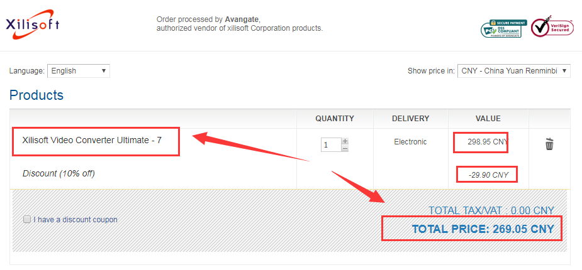Click the DELIVERY column header
The image size is (582, 270).
[410, 119]
